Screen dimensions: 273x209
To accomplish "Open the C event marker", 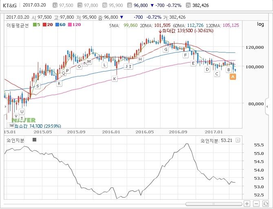I will [217, 74].
